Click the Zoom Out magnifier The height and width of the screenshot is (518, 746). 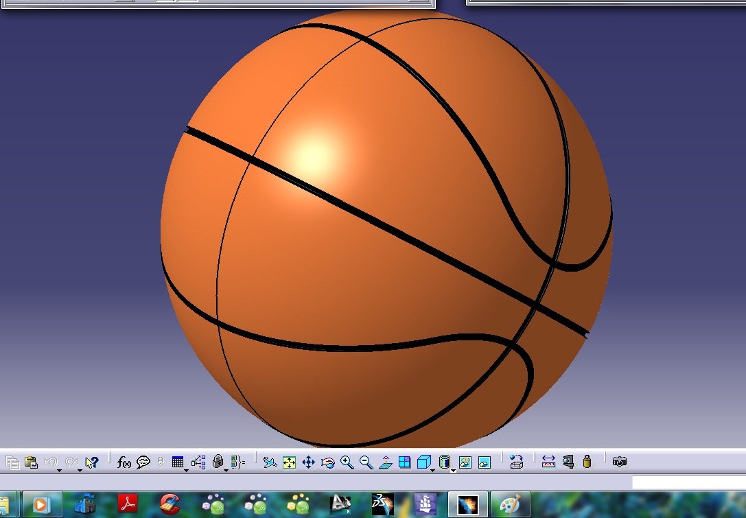tap(366, 462)
